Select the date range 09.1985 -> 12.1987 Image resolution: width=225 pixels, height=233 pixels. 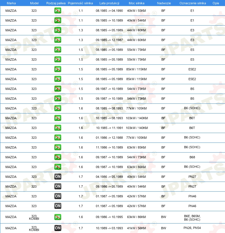click(x=109, y=40)
